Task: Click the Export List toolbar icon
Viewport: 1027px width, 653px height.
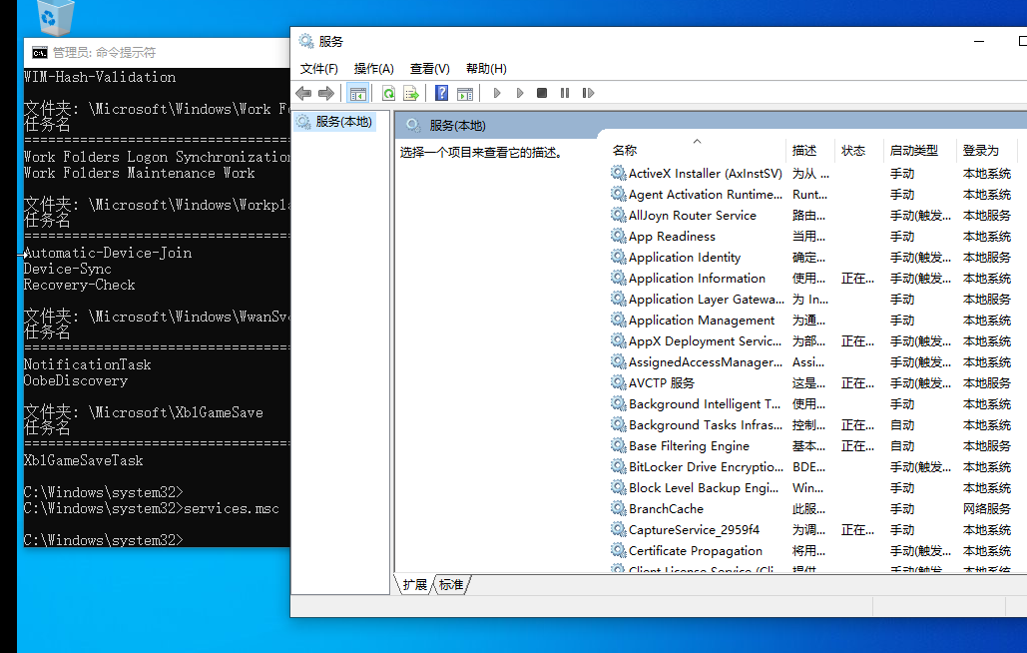Action: click(410, 93)
